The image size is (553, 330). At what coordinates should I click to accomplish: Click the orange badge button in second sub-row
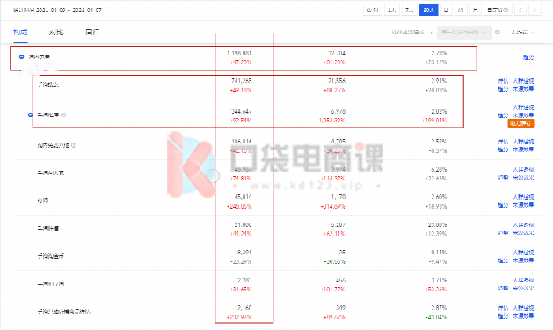pyautogui.click(x=520, y=123)
